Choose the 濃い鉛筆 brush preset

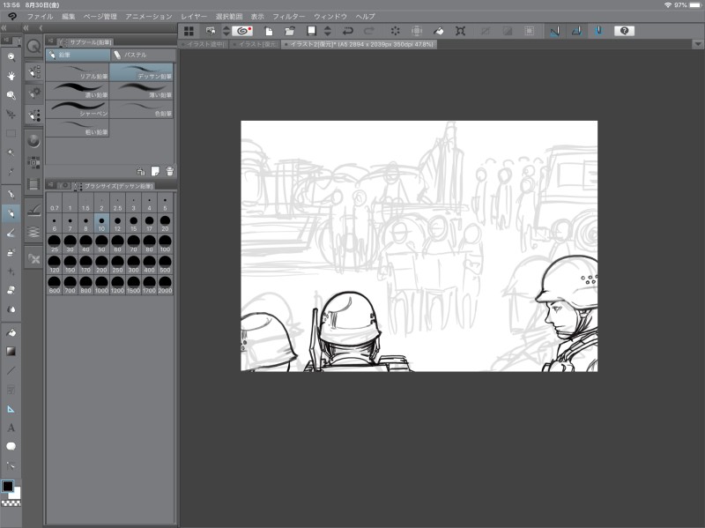coord(78,89)
